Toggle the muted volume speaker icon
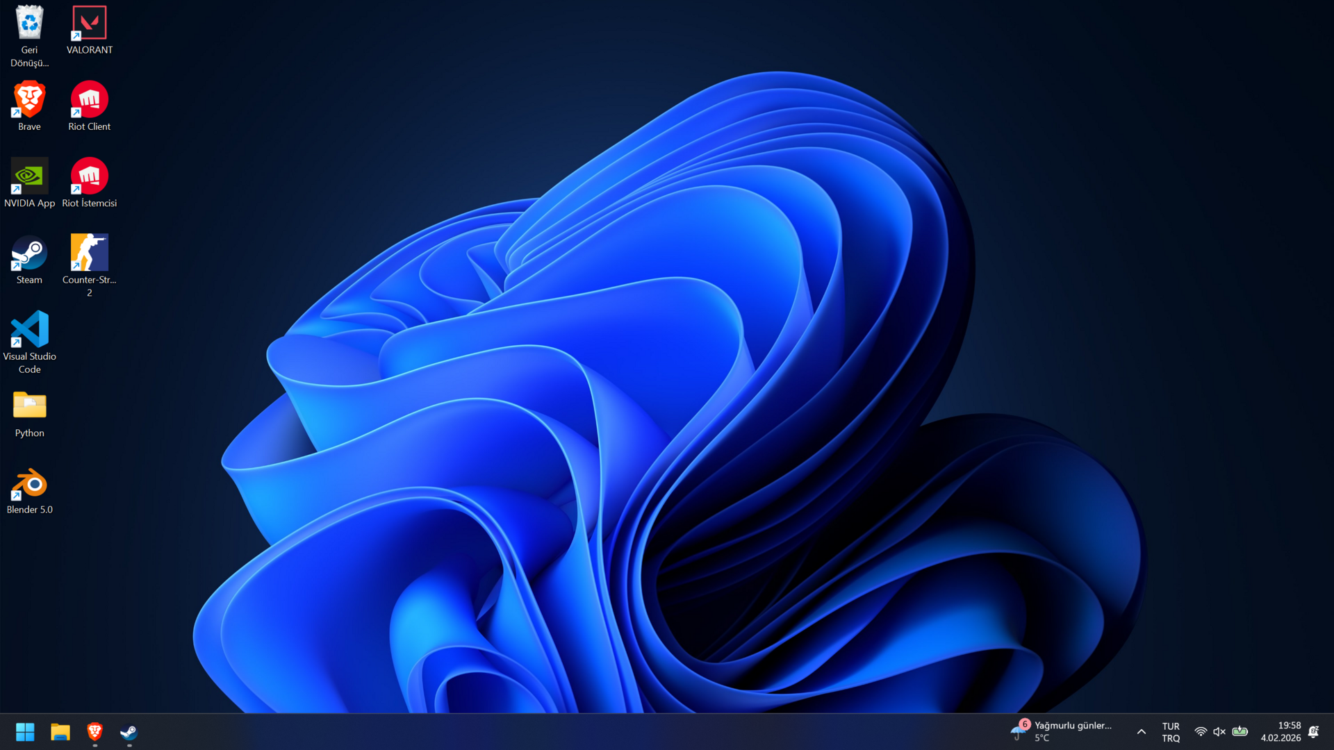This screenshot has width=1334, height=750. pos(1219,732)
